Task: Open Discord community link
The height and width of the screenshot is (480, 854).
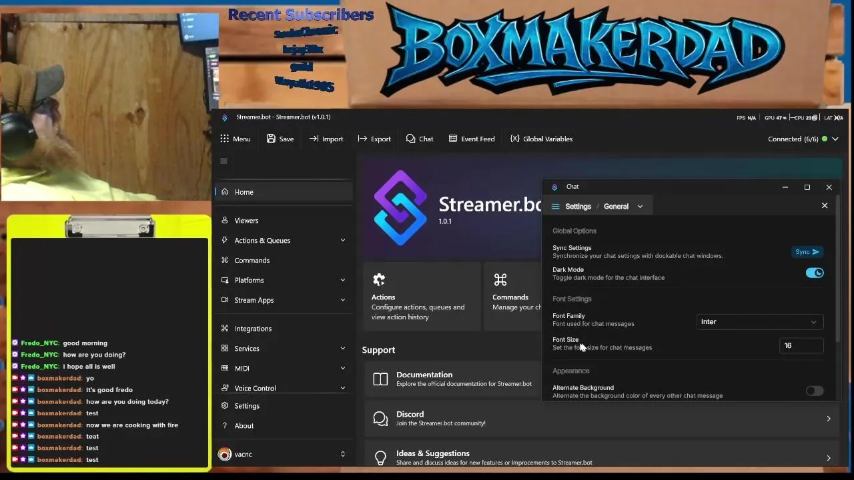Action: [602, 419]
